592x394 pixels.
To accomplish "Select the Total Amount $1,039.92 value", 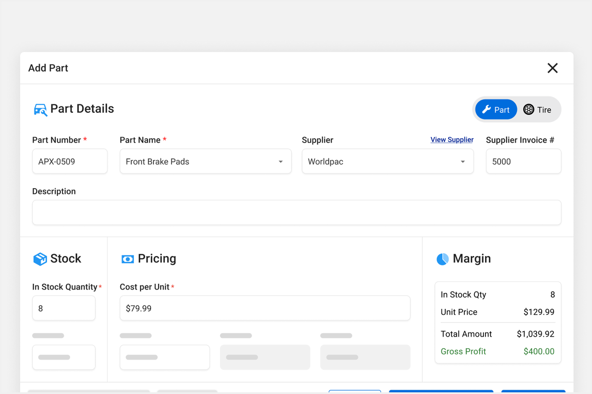I will [x=535, y=334].
